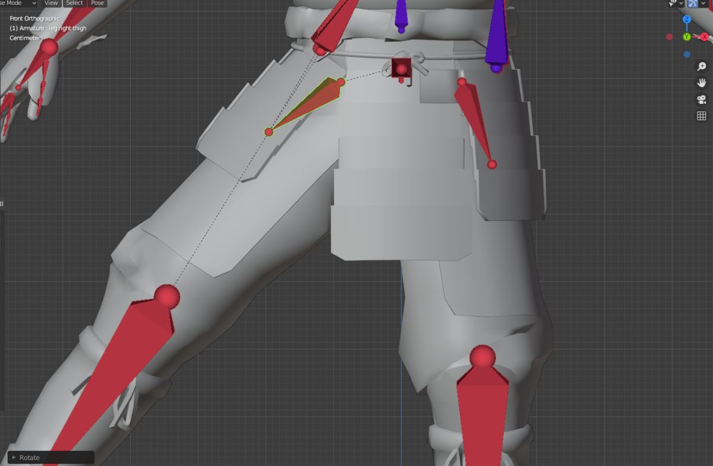Click the hand Move view icon
The height and width of the screenshot is (466, 713).
pyautogui.click(x=701, y=83)
